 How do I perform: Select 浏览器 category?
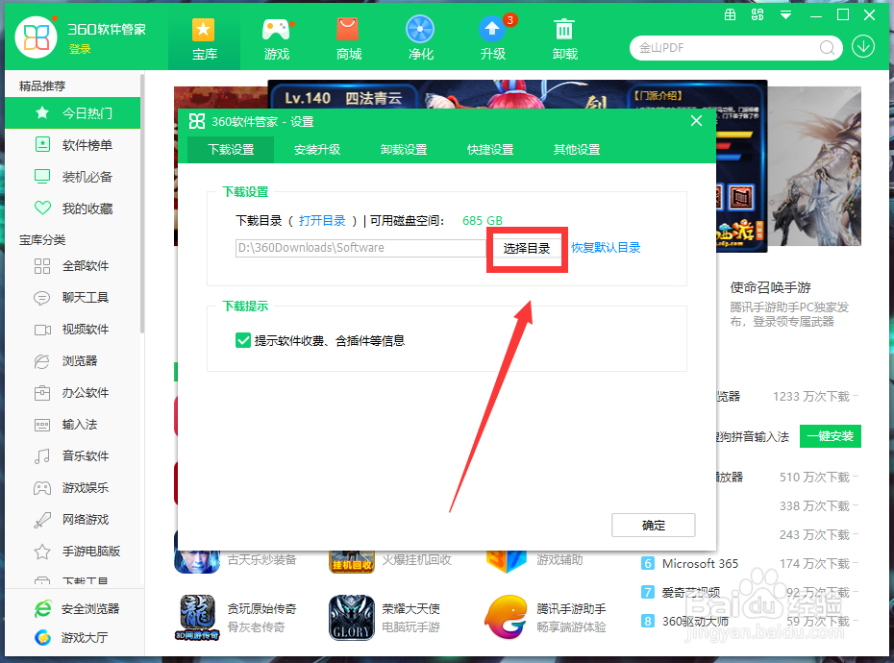click(72, 361)
